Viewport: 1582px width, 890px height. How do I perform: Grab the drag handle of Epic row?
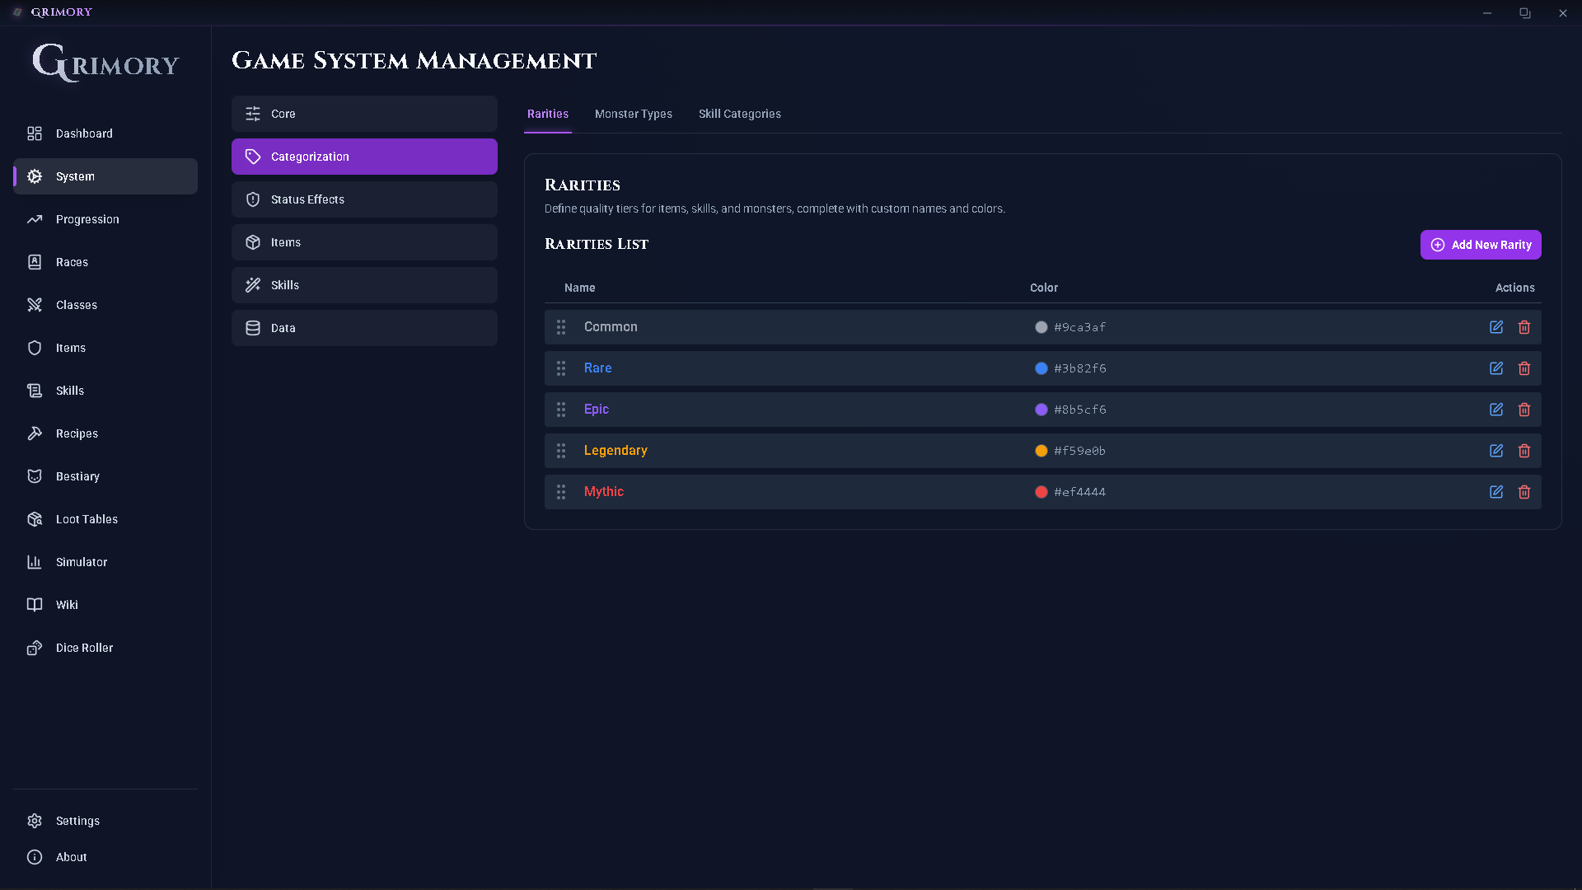click(561, 410)
